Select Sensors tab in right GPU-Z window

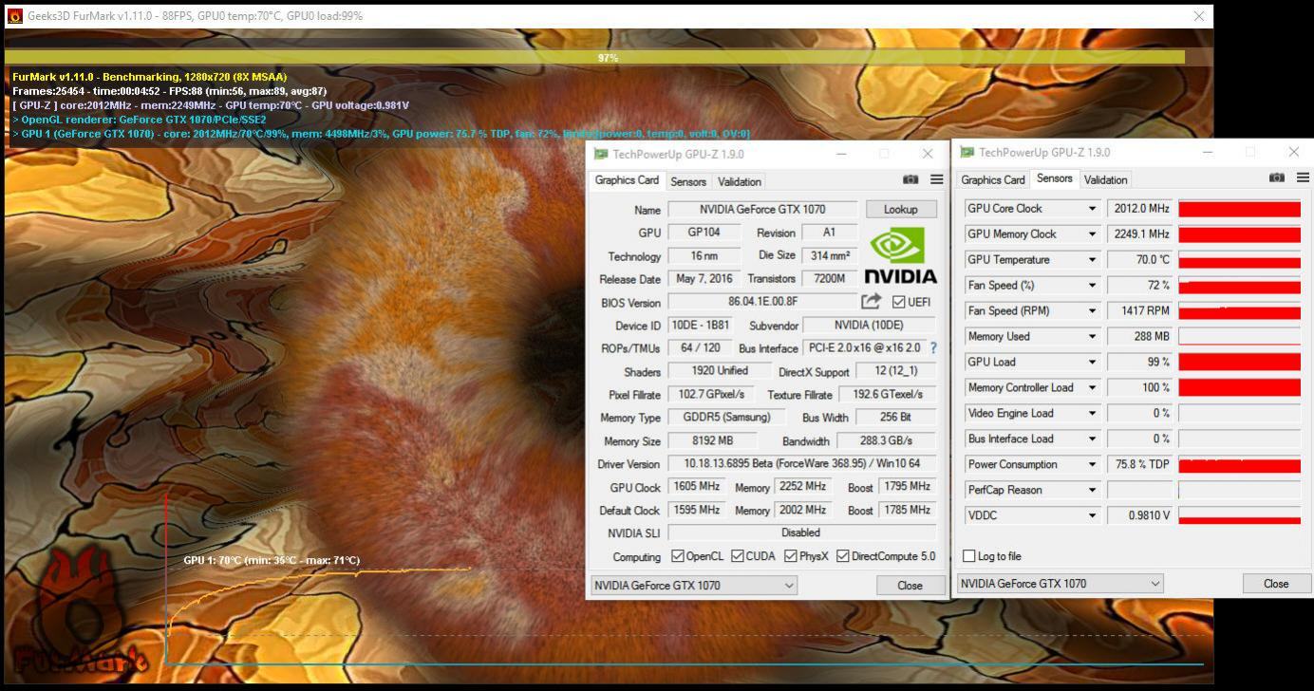(x=1055, y=178)
